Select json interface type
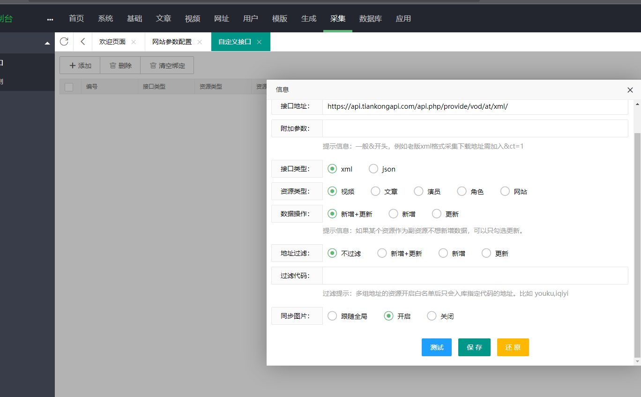Screen dimensions: 641x397 pos(373,169)
